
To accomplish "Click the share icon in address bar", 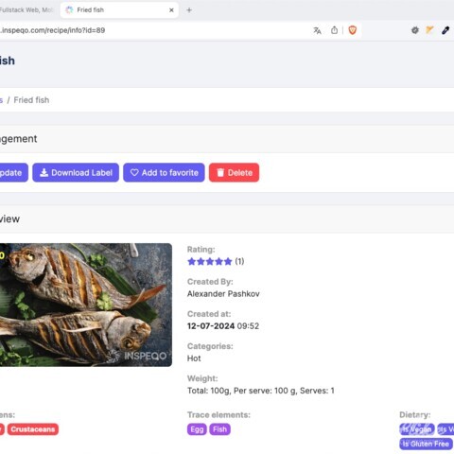I will tap(334, 30).
